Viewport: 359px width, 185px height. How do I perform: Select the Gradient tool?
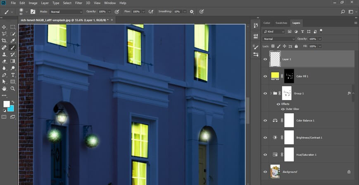tap(13, 61)
